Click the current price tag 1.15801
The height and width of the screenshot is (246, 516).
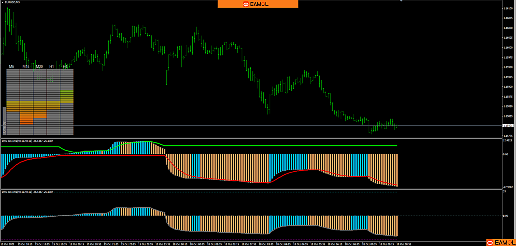point(508,126)
